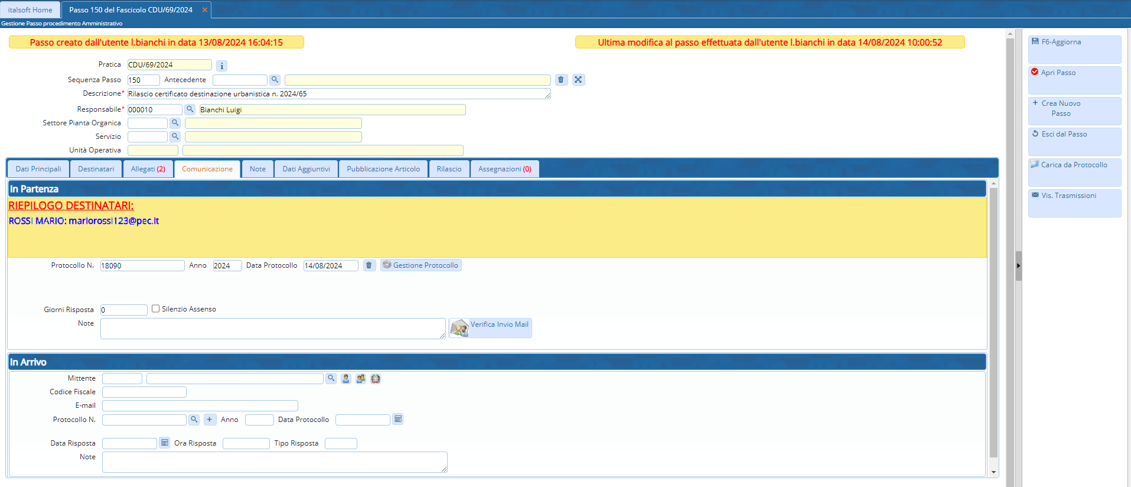Viewport: 1131px width, 487px height.
Task: Focus the Ora Risposta field
Action: coord(246,443)
